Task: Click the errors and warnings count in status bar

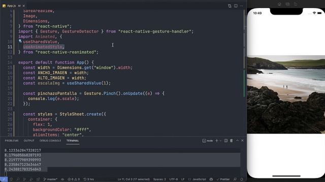Action: click(x=74, y=179)
